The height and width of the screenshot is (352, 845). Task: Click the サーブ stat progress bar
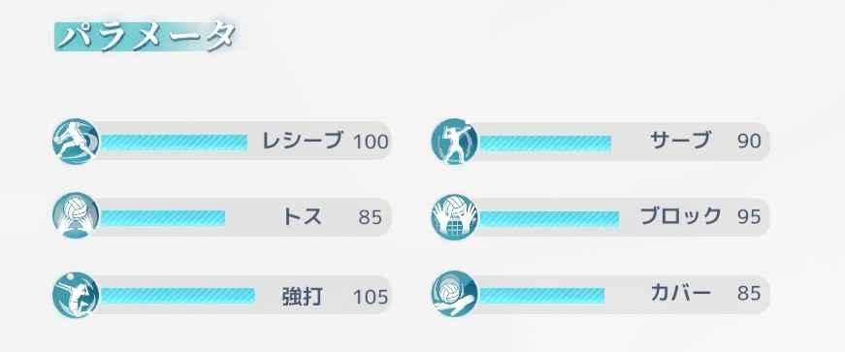click(545, 143)
